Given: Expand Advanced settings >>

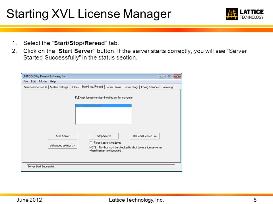Looking at the screenshot, I should 63,146.
